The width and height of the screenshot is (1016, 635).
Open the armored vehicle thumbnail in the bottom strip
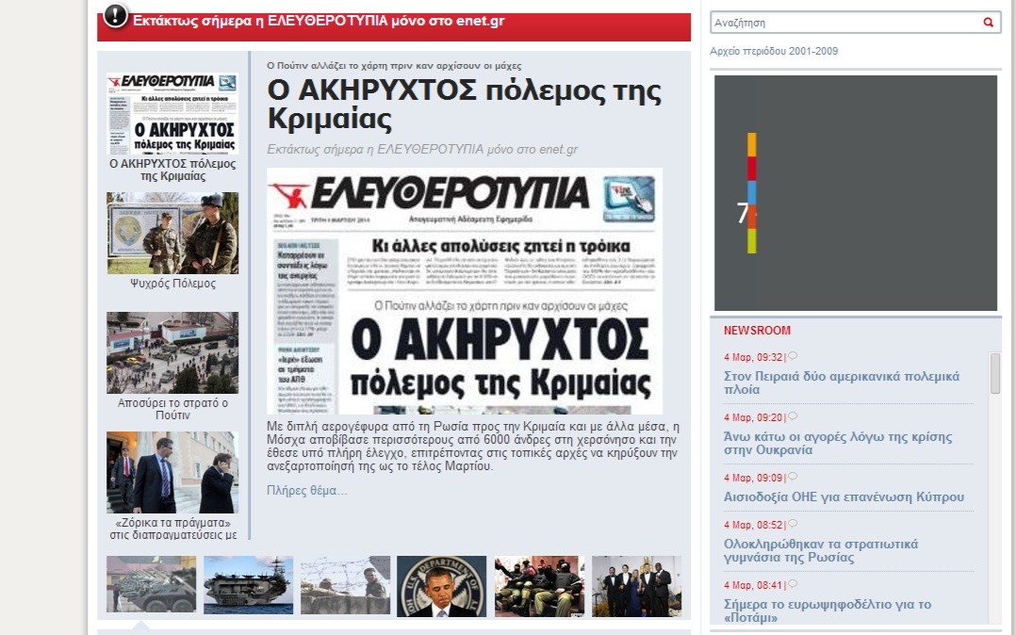[152, 584]
